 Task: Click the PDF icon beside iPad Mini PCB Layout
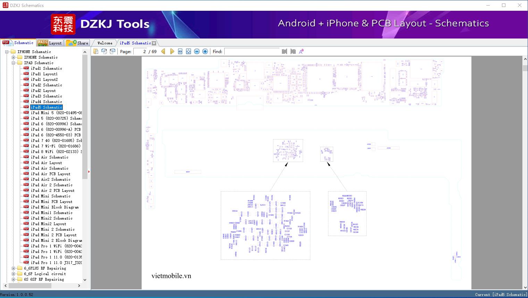click(x=26, y=202)
